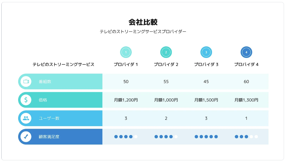The height and width of the screenshot is (162, 286).
Task: Click the subtitle テレビのストリーミングサービスプロバイダー
Action: pos(143,32)
